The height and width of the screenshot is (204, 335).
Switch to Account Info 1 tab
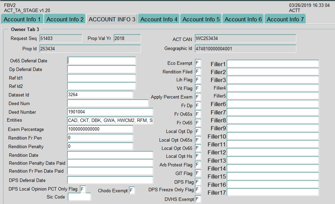pos(22,19)
